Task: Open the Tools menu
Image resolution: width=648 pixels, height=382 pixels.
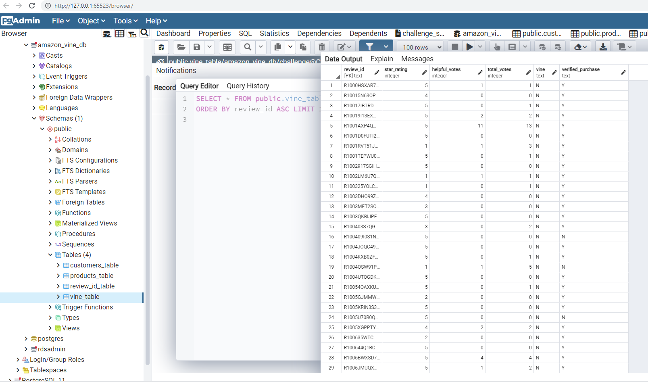Action: [x=125, y=21]
